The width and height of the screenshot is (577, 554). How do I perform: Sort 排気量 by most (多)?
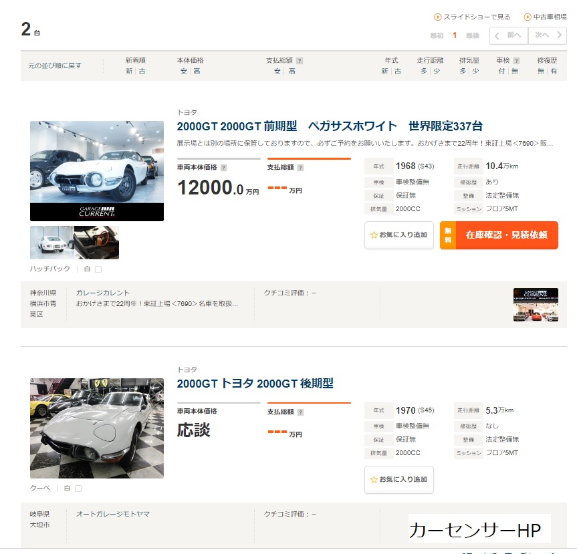pyautogui.click(x=463, y=71)
